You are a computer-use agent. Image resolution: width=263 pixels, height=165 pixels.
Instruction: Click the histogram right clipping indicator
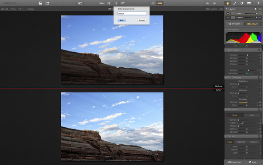[260, 33]
